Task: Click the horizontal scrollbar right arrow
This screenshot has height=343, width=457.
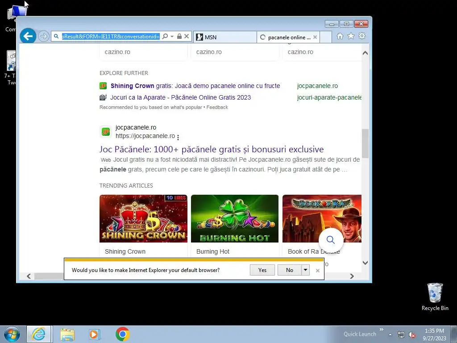Action: pyautogui.click(x=352, y=276)
